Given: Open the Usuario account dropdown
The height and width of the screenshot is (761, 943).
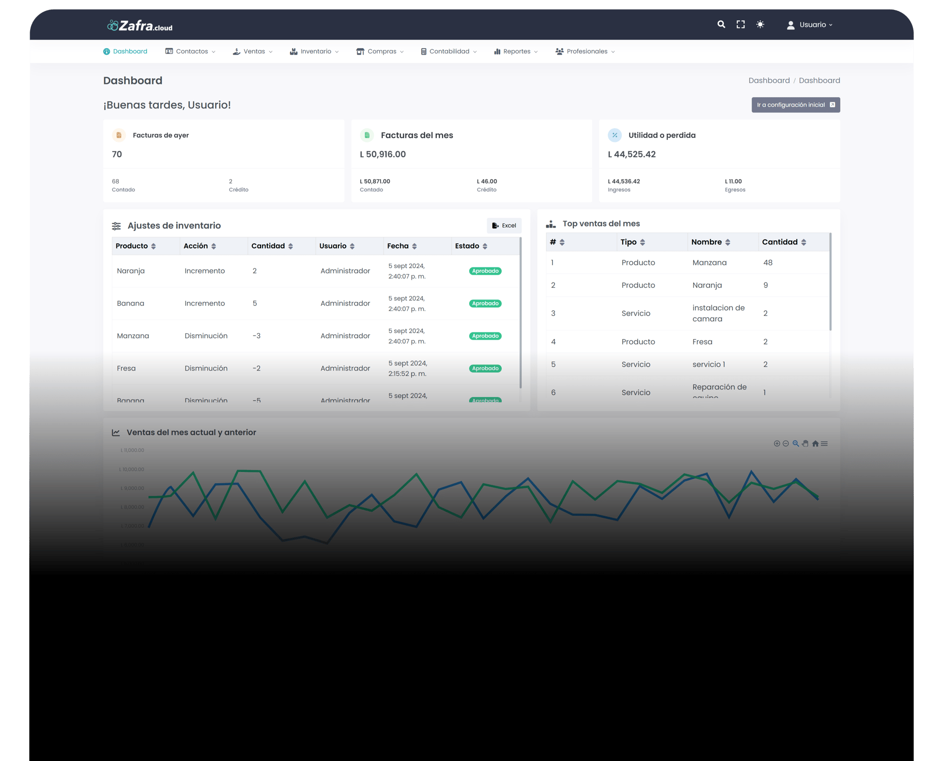Looking at the screenshot, I should (x=810, y=25).
